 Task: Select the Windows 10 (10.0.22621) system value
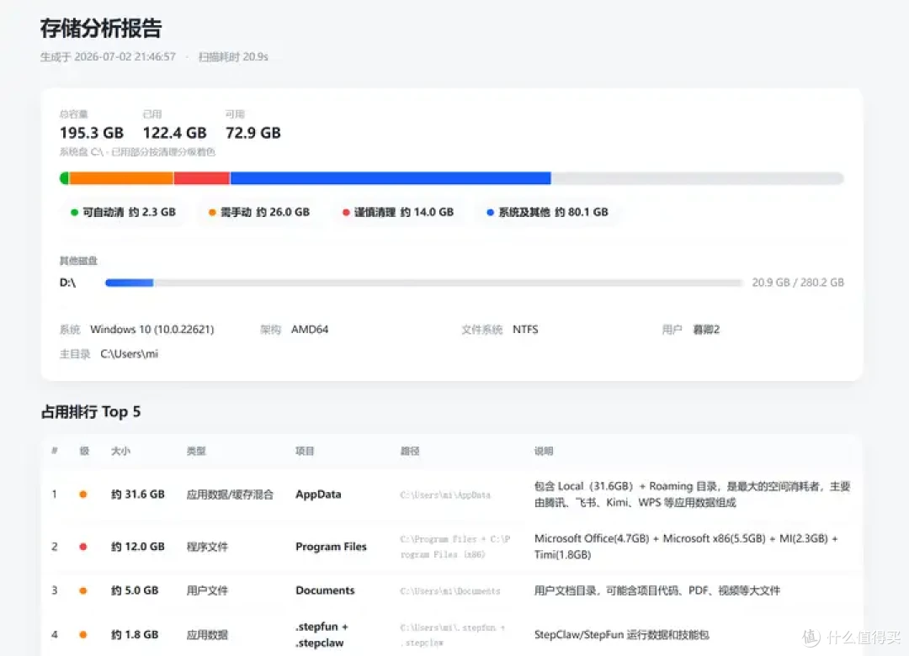tap(151, 330)
